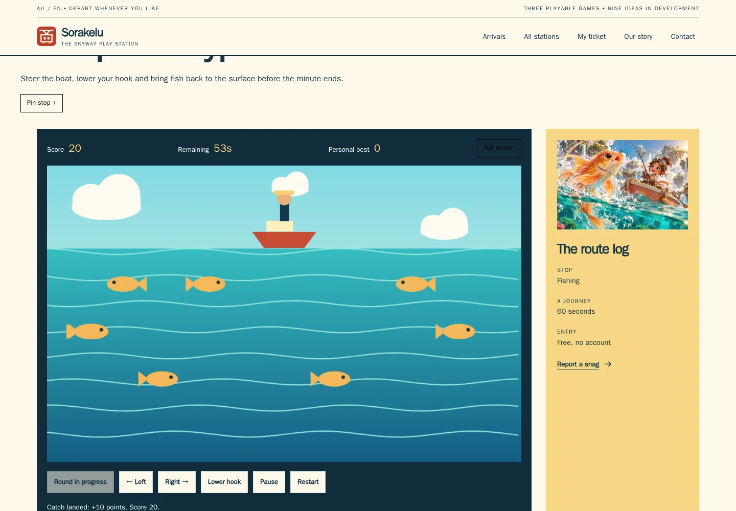Viewport: 736px width, 511px height.
Task: Click The route log heading
Action: [x=593, y=249]
